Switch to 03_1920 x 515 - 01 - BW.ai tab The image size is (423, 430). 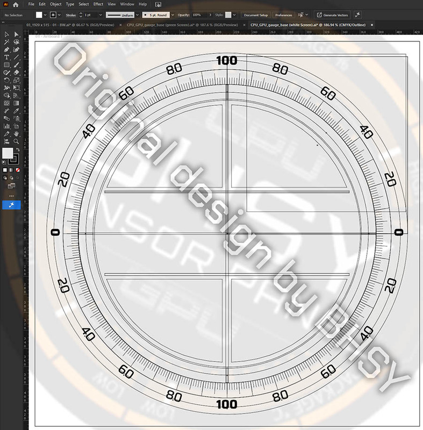coord(70,25)
